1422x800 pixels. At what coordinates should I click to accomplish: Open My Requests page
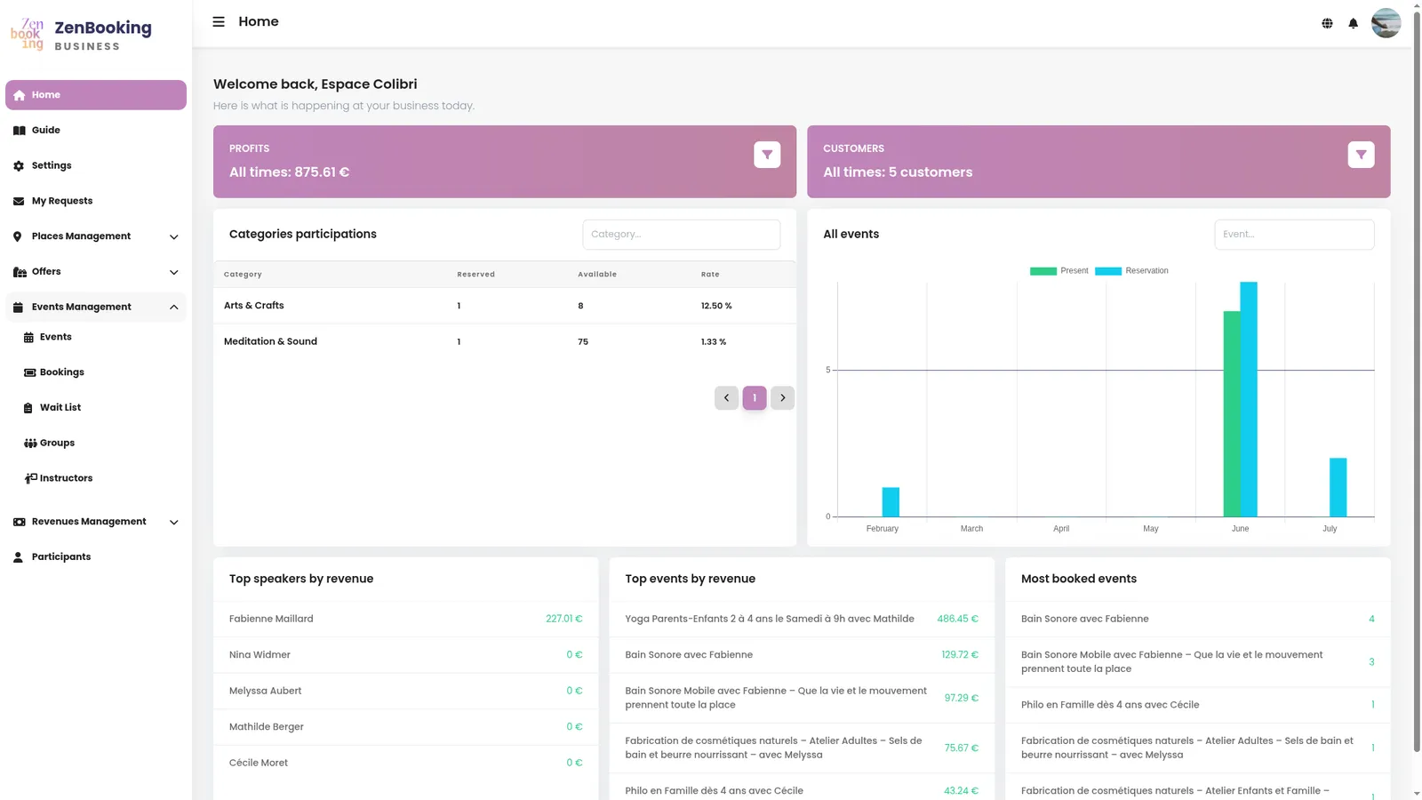click(x=96, y=201)
